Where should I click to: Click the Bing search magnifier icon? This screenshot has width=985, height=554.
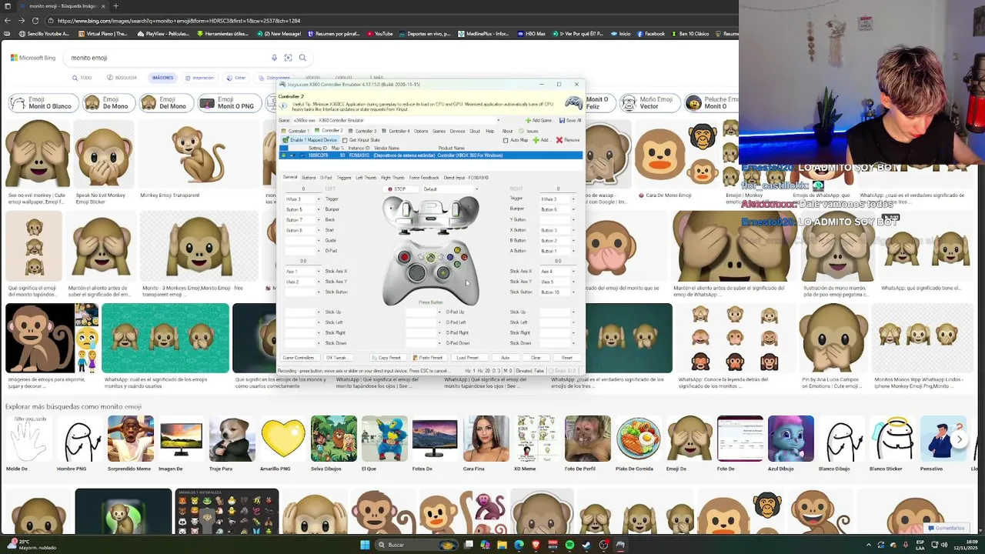pyautogui.click(x=302, y=58)
